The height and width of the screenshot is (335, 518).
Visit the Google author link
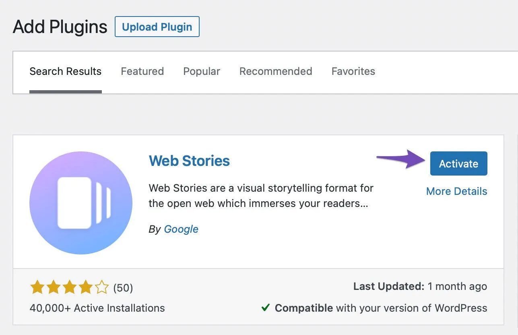pos(181,229)
